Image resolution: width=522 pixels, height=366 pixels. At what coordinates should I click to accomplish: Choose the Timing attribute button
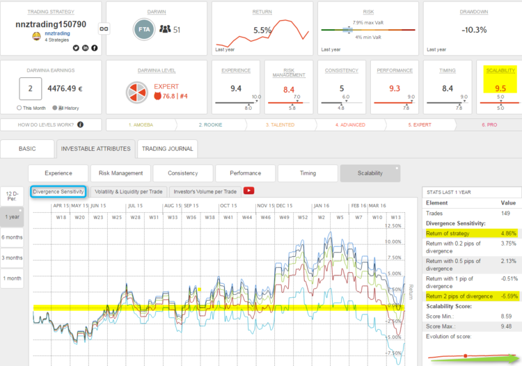pos(308,173)
